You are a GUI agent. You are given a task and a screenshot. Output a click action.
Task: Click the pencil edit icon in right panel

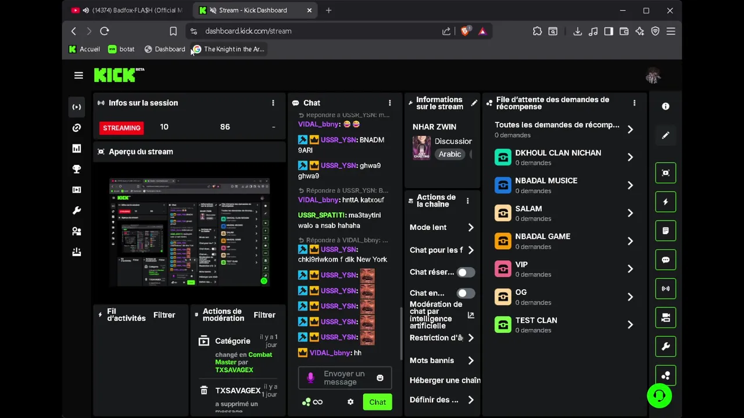[666, 135]
